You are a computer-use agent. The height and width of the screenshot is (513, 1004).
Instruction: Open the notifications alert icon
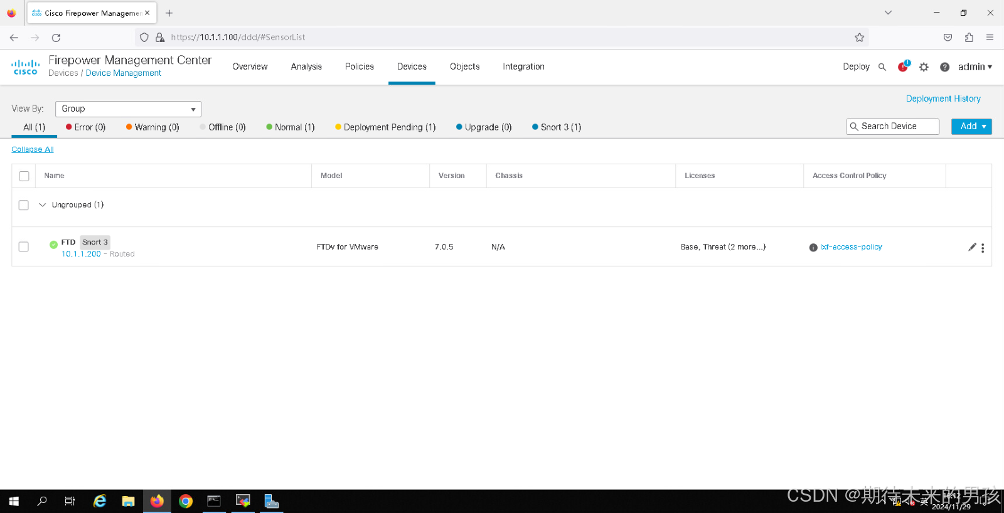[904, 66]
